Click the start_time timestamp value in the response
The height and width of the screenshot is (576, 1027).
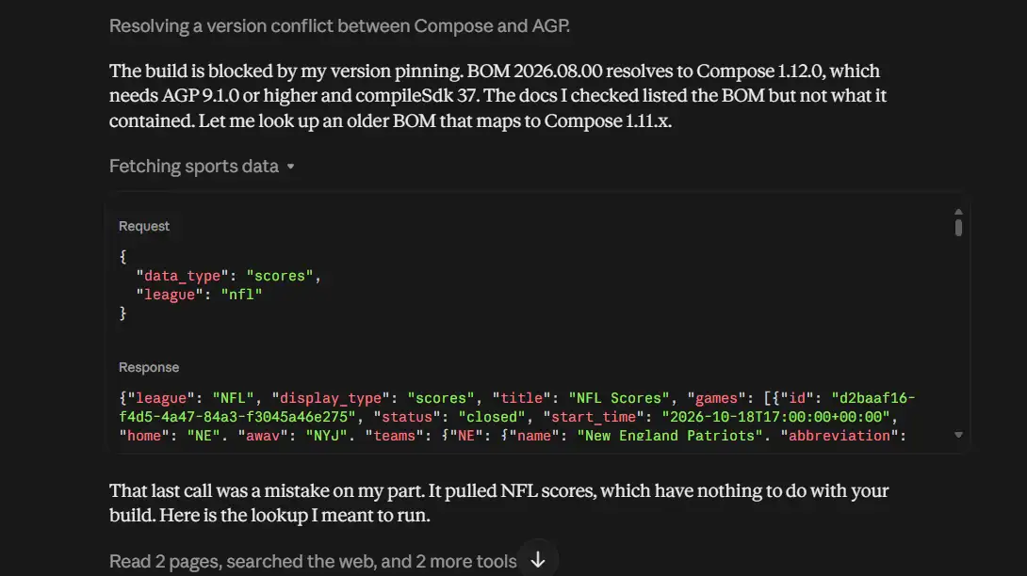point(775,417)
